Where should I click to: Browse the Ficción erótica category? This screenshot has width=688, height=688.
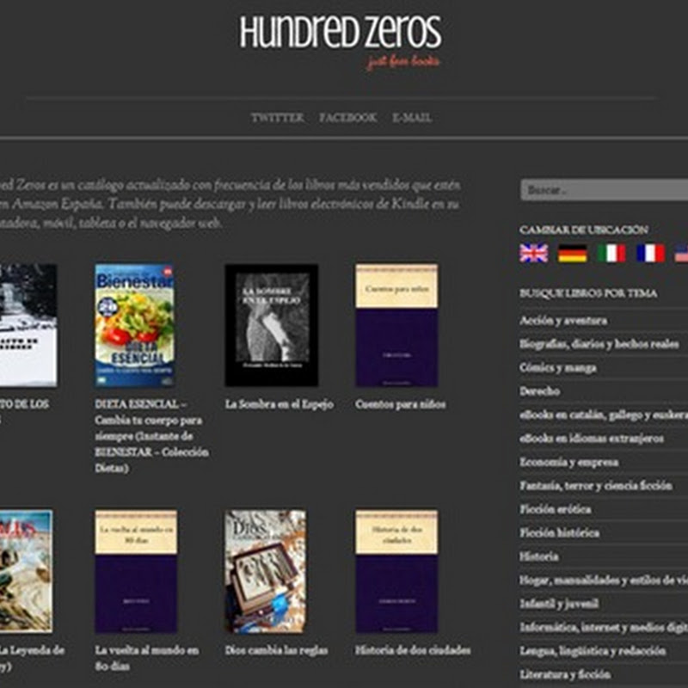(555, 509)
